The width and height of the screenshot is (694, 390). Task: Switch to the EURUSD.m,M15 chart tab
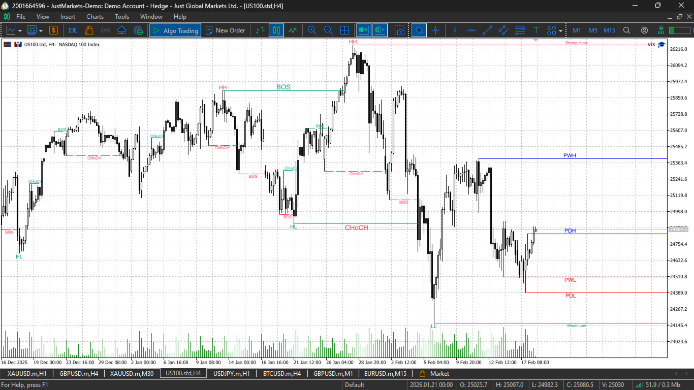point(385,374)
